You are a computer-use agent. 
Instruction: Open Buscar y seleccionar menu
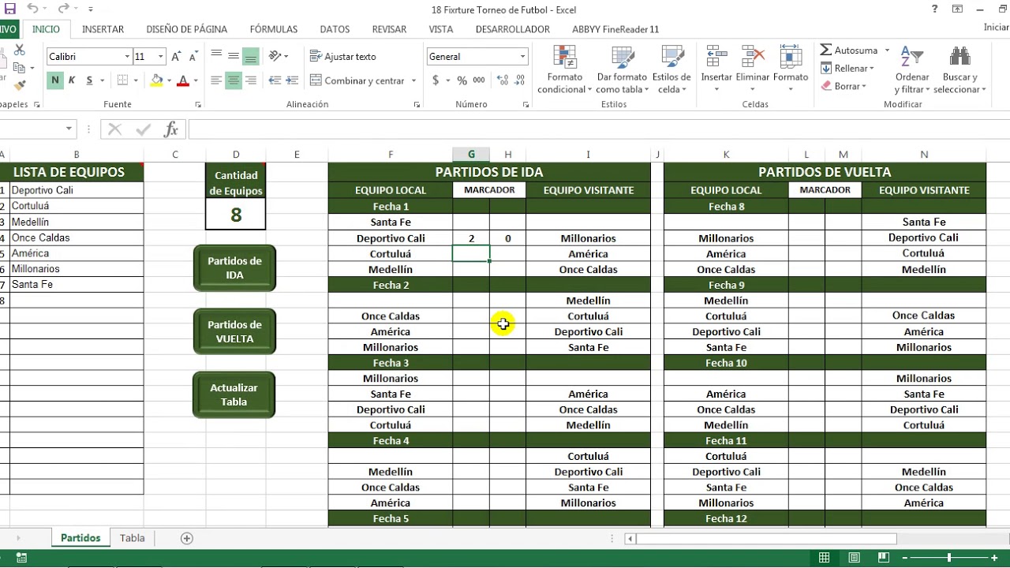point(959,69)
